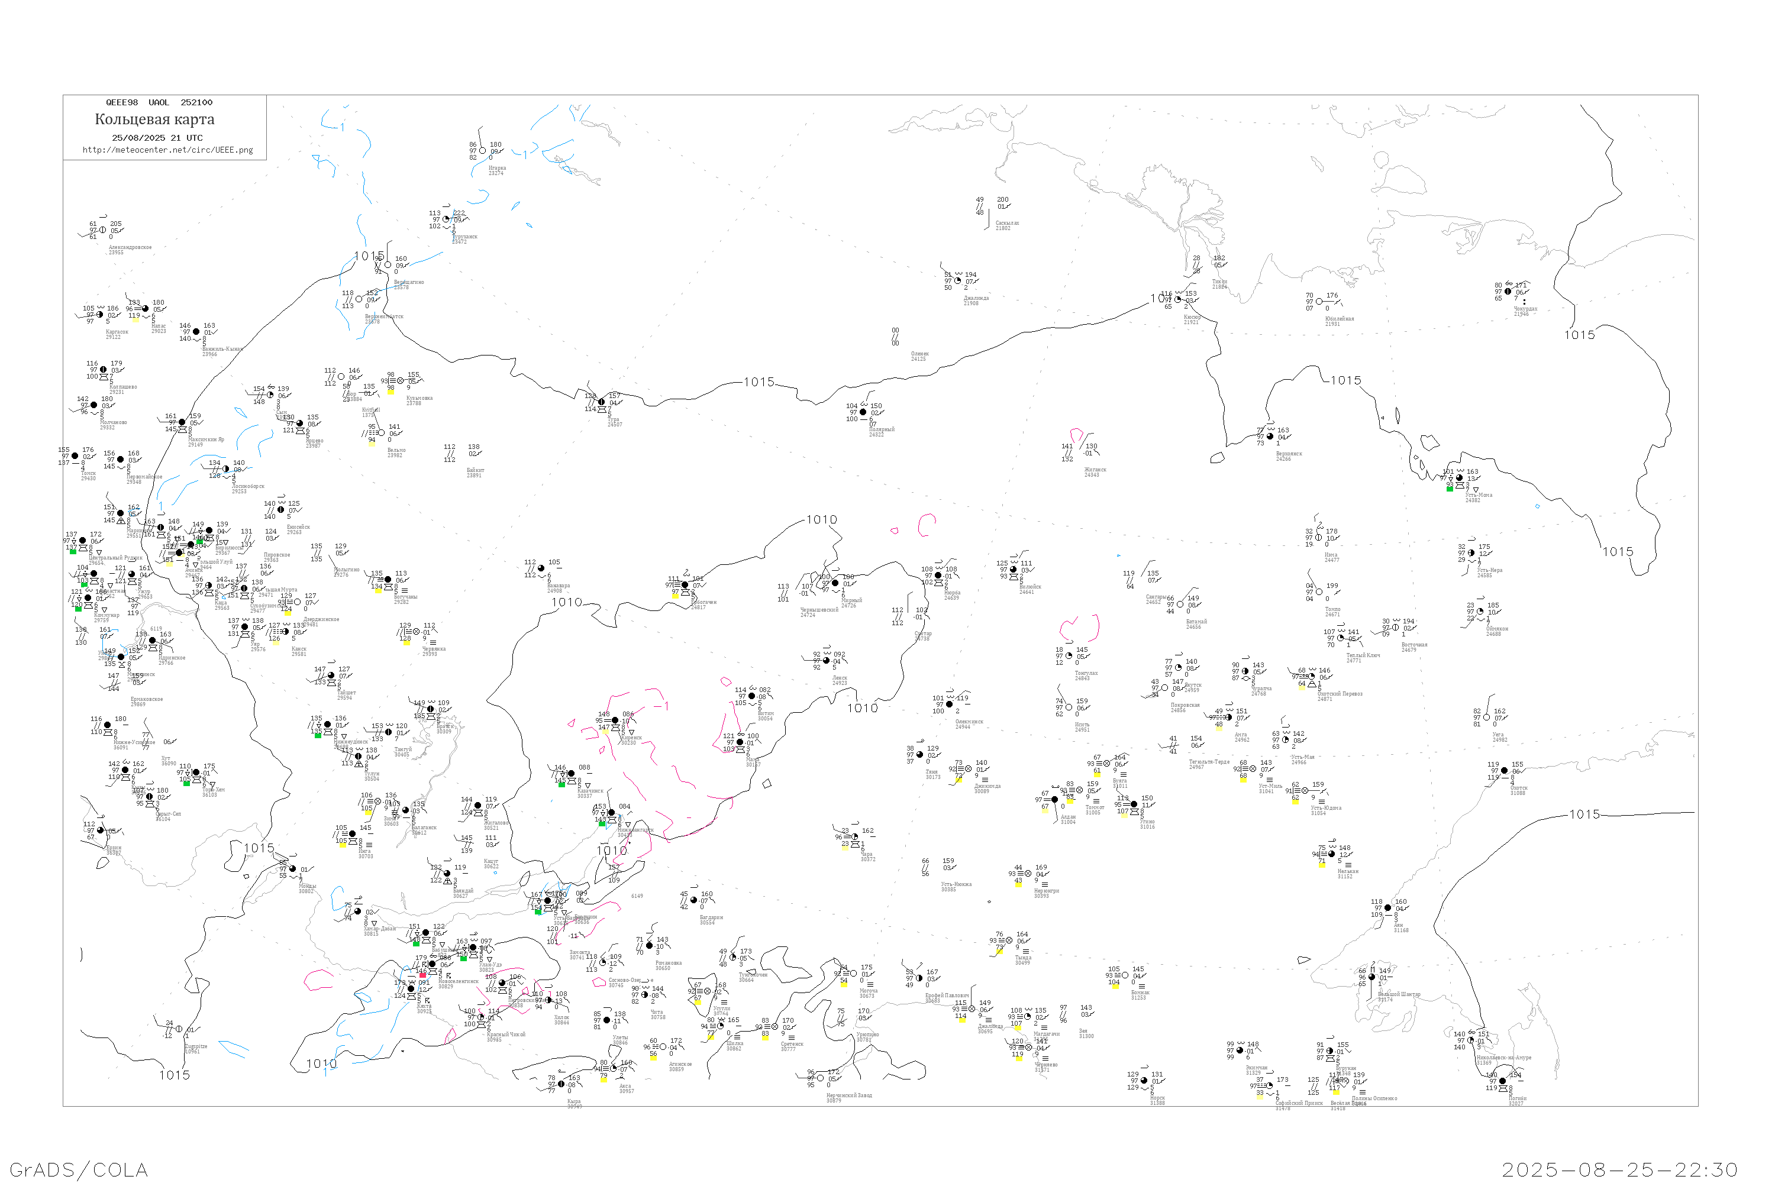1775x1183 pixels.
Task: Click the Чокурдах station half-filled circle
Action: click(x=1508, y=292)
